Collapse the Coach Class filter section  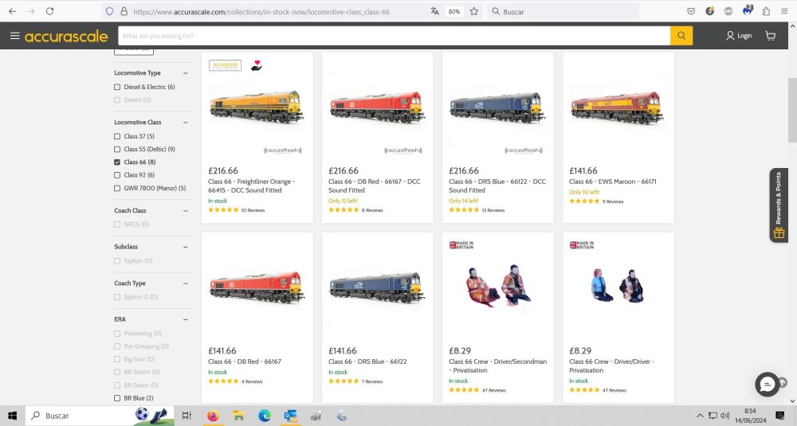[186, 211]
